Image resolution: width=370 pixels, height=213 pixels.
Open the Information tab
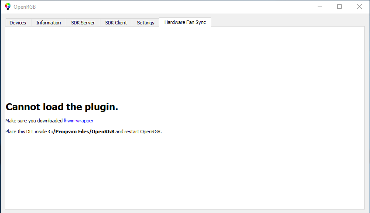click(48, 23)
